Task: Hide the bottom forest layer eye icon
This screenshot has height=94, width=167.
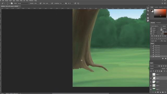Action: click(x=151, y=89)
